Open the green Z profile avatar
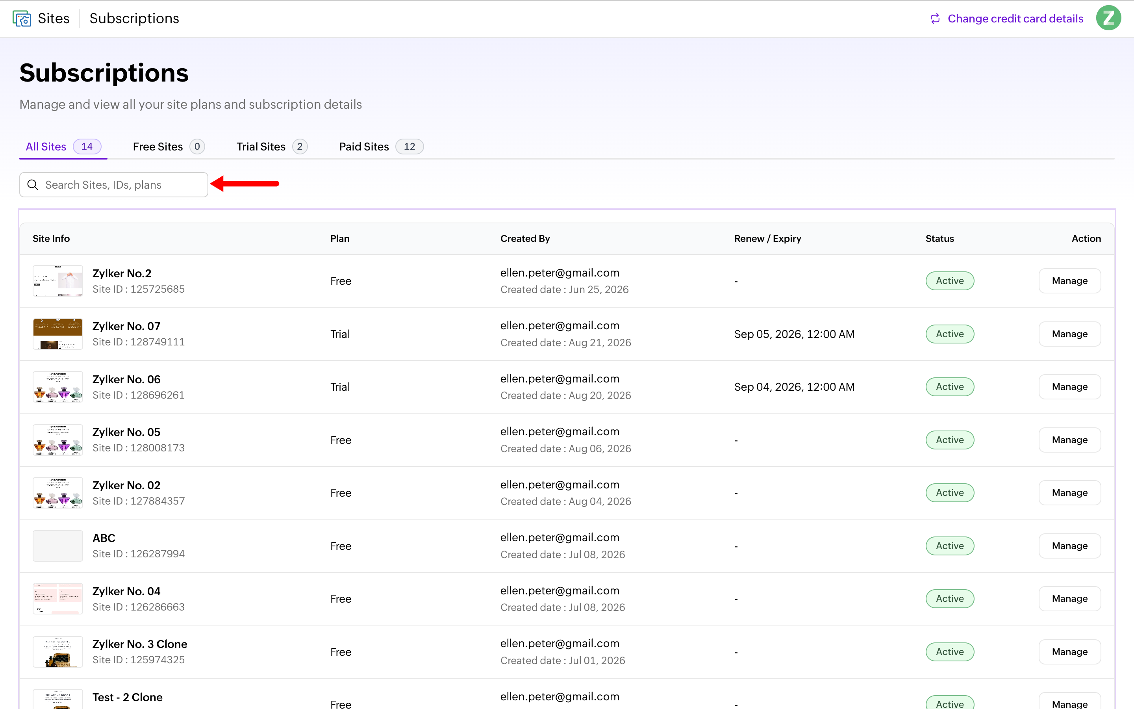This screenshot has height=709, width=1134. (1108, 18)
